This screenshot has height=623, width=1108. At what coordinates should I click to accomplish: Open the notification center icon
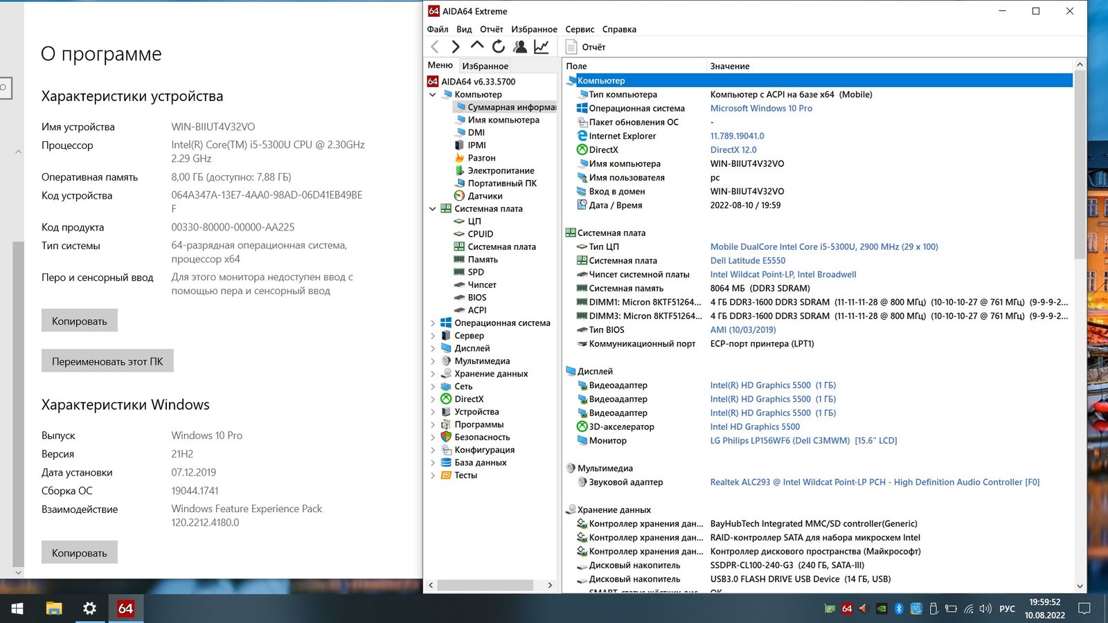point(1084,608)
